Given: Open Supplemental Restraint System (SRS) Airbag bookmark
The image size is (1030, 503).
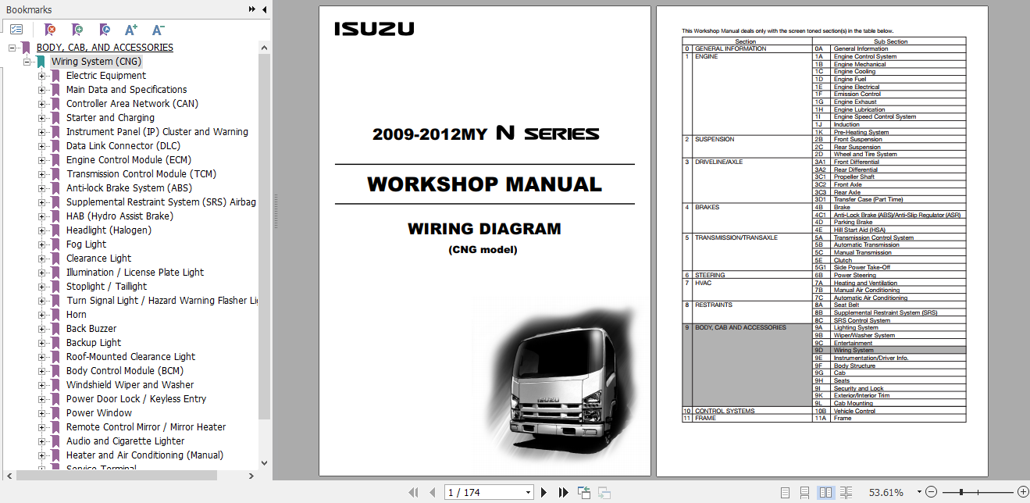Looking at the screenshot, I should (161, 202).
